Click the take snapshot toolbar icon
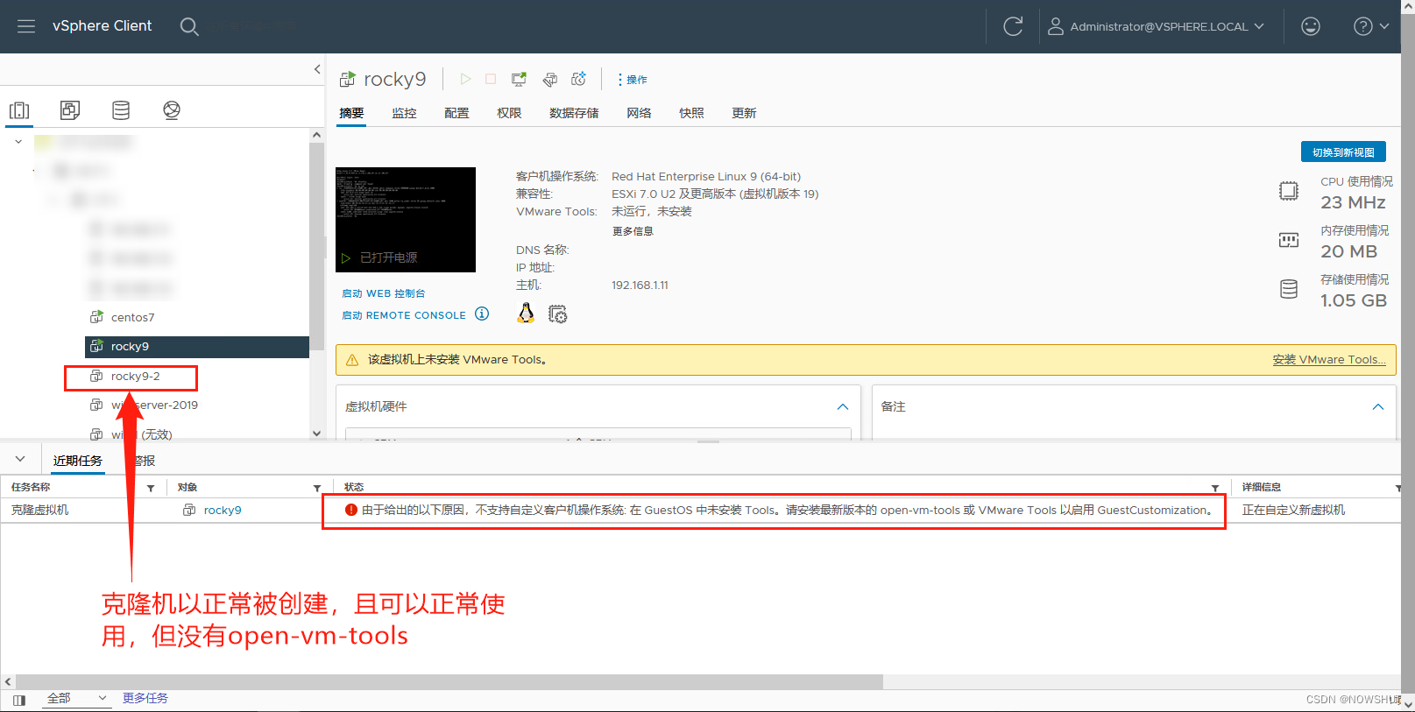Screen dimensions: 1415x712 (578, 79)
